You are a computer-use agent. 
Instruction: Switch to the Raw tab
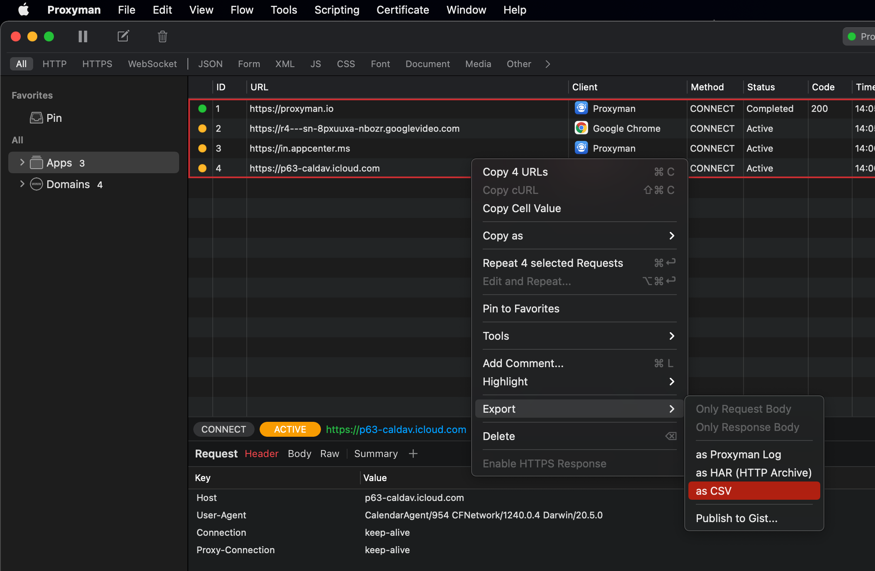point(330,453)
